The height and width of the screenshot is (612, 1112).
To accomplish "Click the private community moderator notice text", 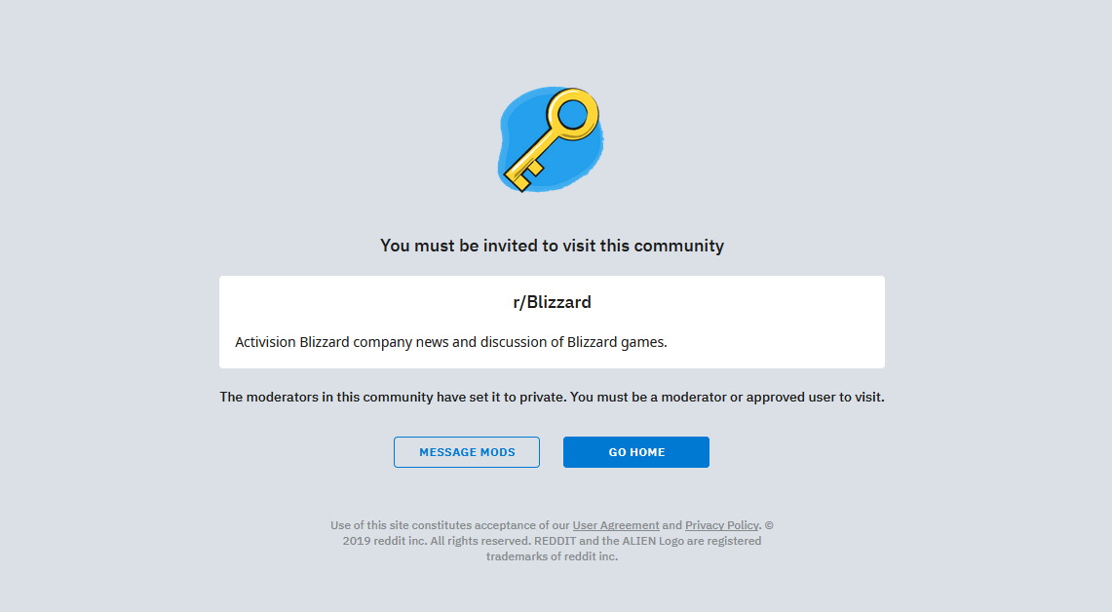I will [552, 398].
